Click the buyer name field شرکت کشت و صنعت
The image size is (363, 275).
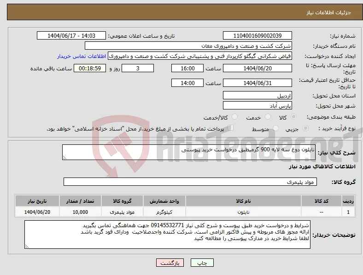coord(188,46)
